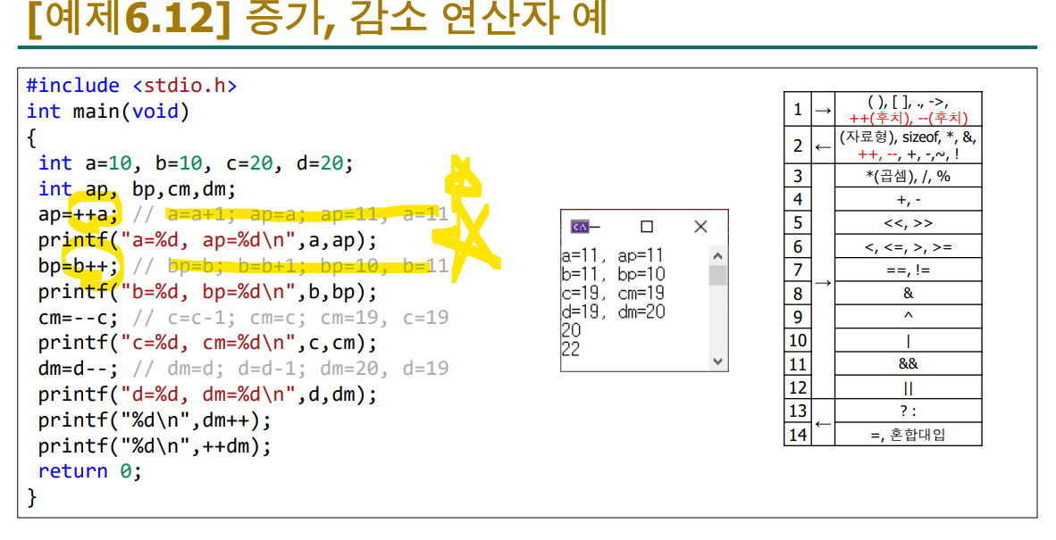Click the printf line printing c and cm

pyautogui.click(x=207, y=343)
